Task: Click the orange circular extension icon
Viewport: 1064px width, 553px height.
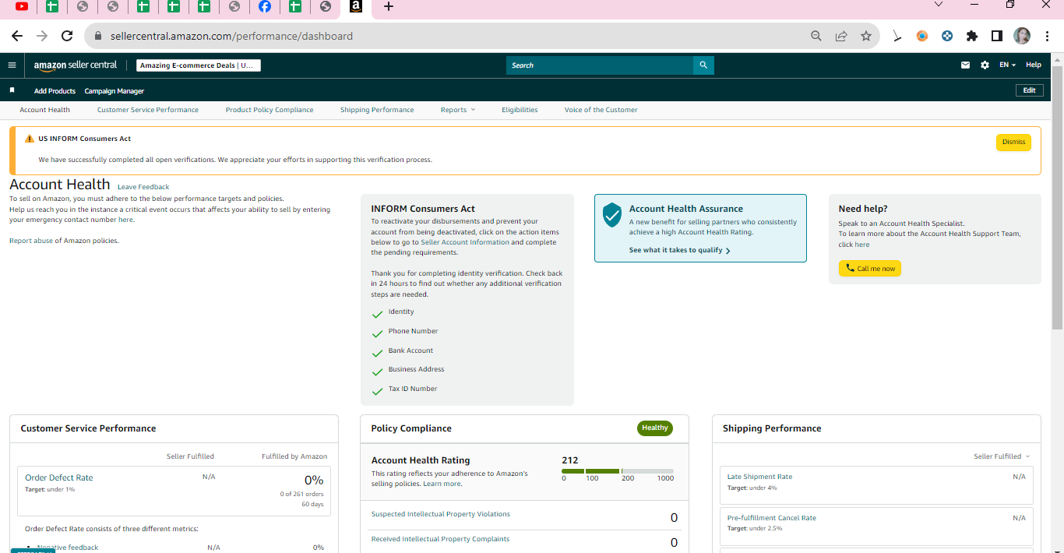Action: (922, 36)
